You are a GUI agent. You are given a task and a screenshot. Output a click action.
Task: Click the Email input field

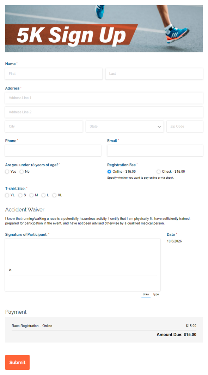coord(155,150)
